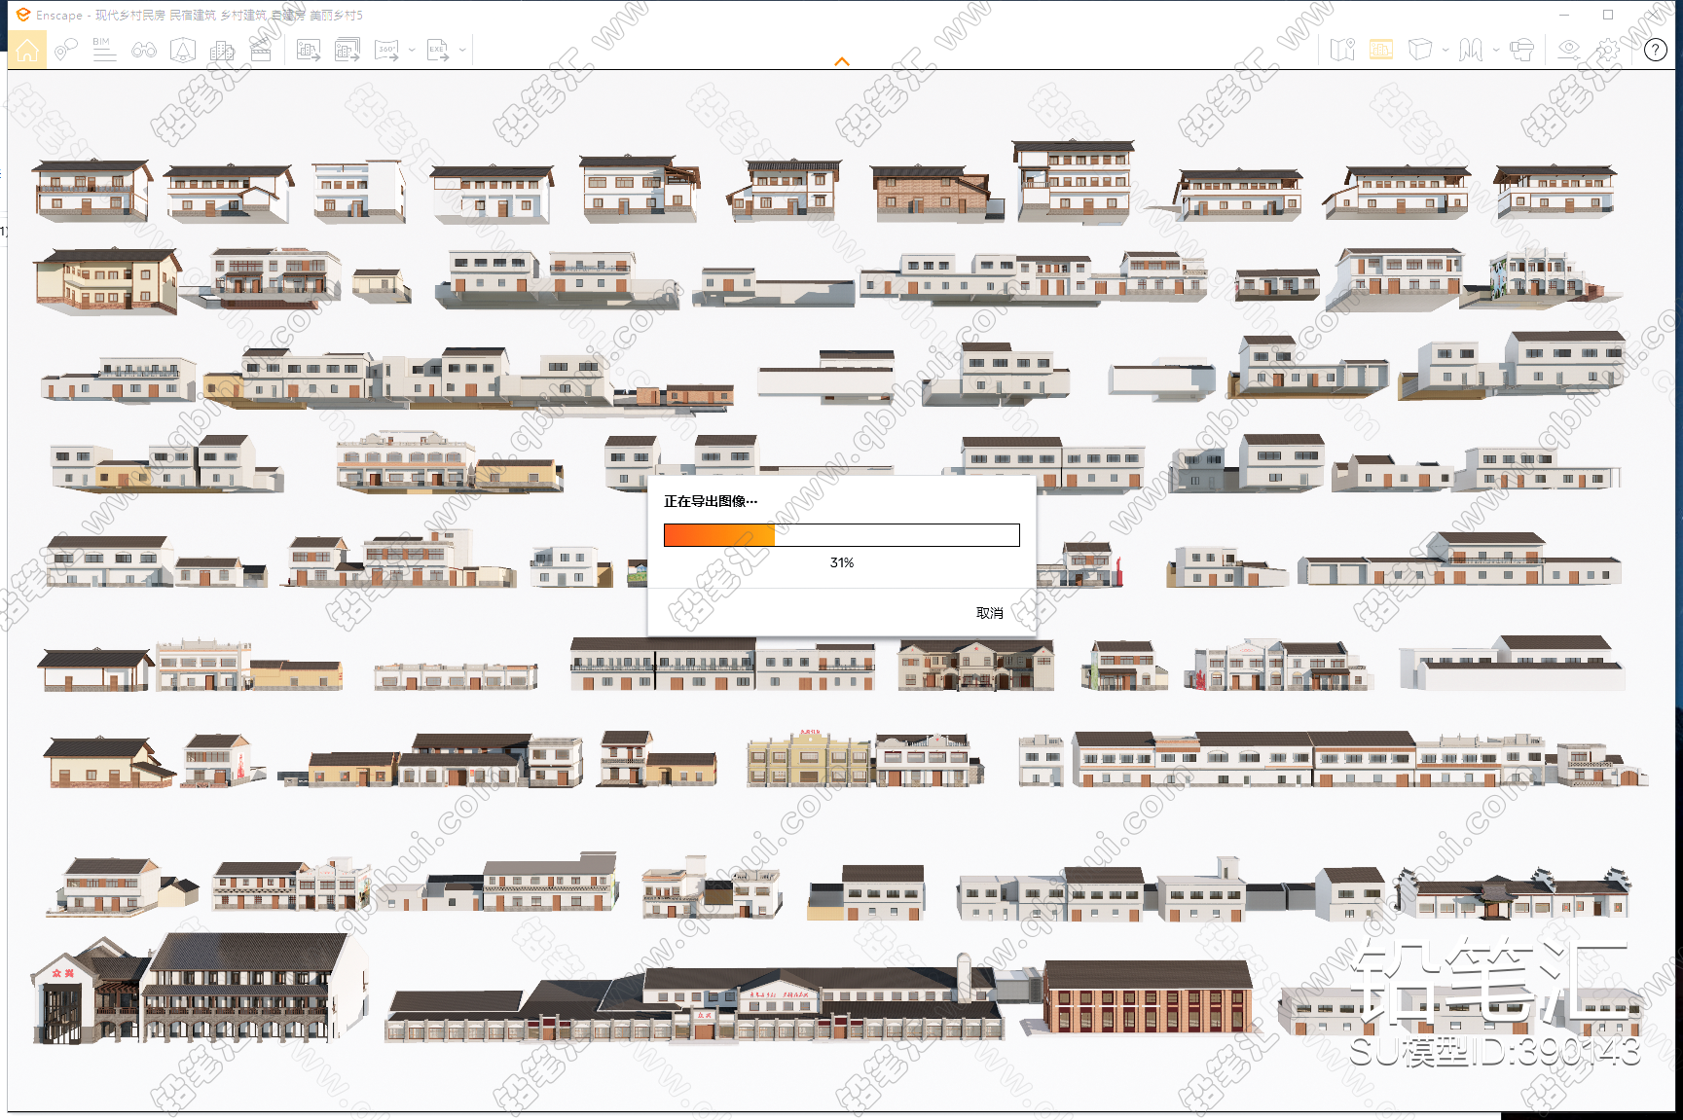Image resolution: width=1683 pixels, height=1120 pixels.
Task: Click the large dark-roof building with 众兴 sign
Action: click(x=200, y=988)
